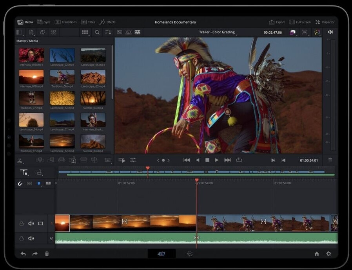The height and width of the screenshot is (270, 352).
Task: Open the Effects tab
Action: (x=107, y=22)
